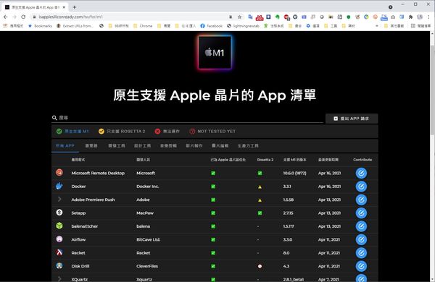
Task: Click the Rosetta 2 status dot for Disk Drill
Action: [260, 266]
